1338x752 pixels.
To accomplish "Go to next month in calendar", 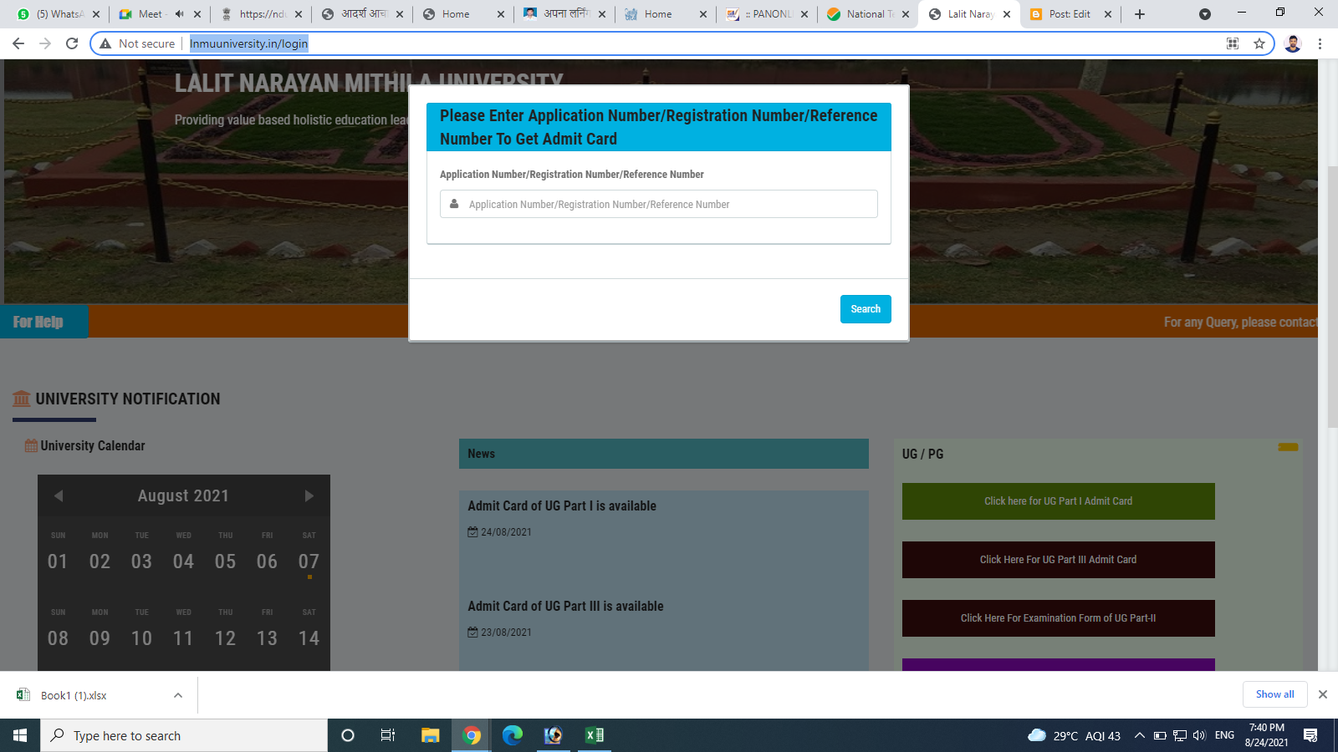I will tap(309, 496).
